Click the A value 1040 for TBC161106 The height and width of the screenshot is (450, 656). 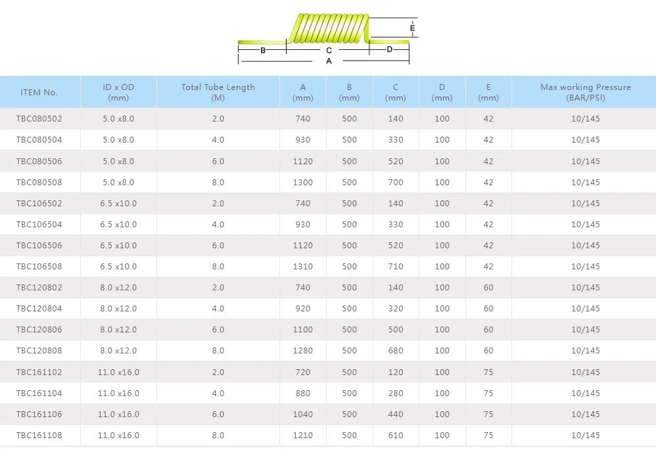point(303,414)
